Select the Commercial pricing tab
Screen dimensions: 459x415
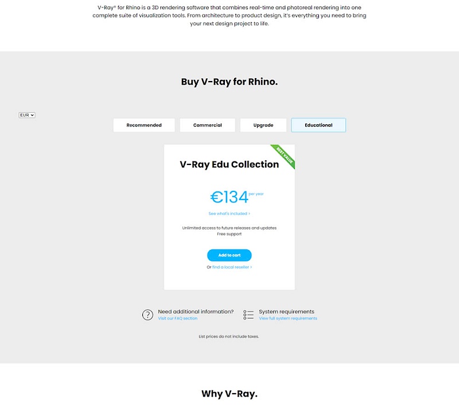(207, 125)
